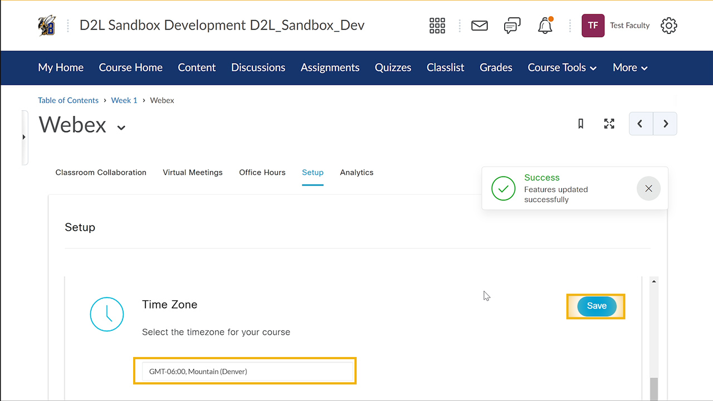Bookmark this topic using the bookmark icon
The height and width of the screenshot is (401, 713).
coord(580,123)
